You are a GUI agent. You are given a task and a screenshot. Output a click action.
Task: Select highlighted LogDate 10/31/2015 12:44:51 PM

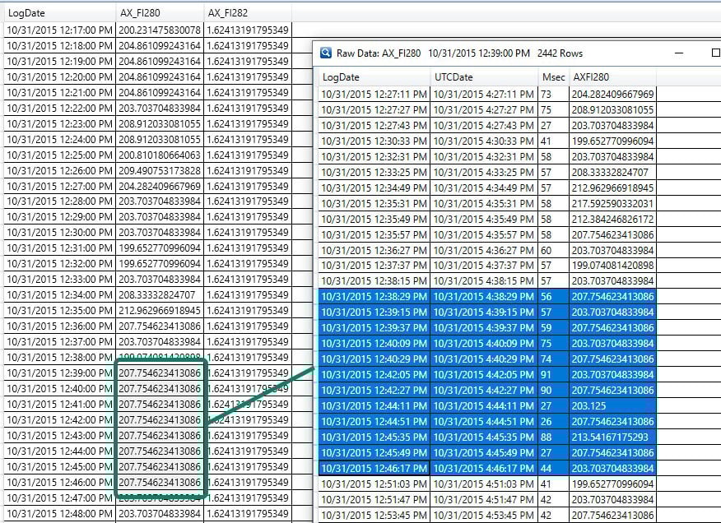point(374,422)
